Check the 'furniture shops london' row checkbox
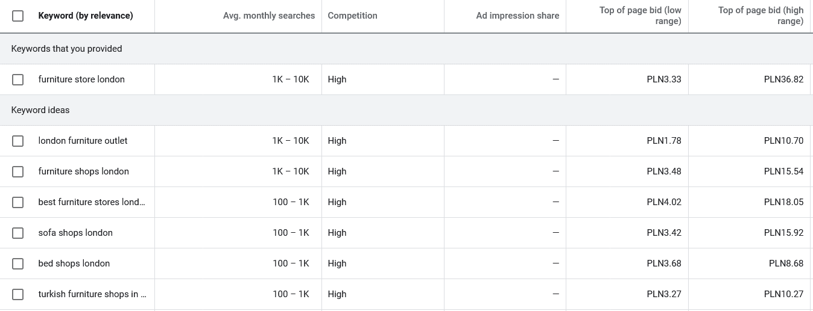Screen dimensions: 813x311 pyautogui.click(x=18, y=171)
